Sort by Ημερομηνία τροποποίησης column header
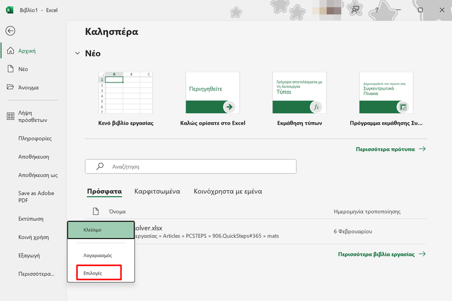 coord(367,212)
